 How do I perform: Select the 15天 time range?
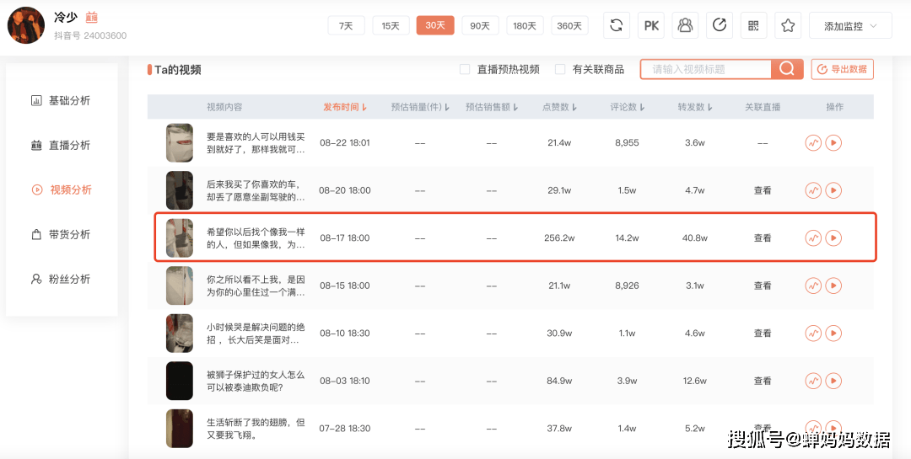pos(391,25)
